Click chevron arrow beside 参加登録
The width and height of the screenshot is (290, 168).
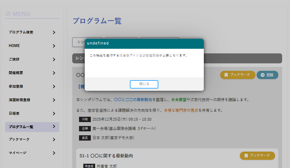(54, 86)
